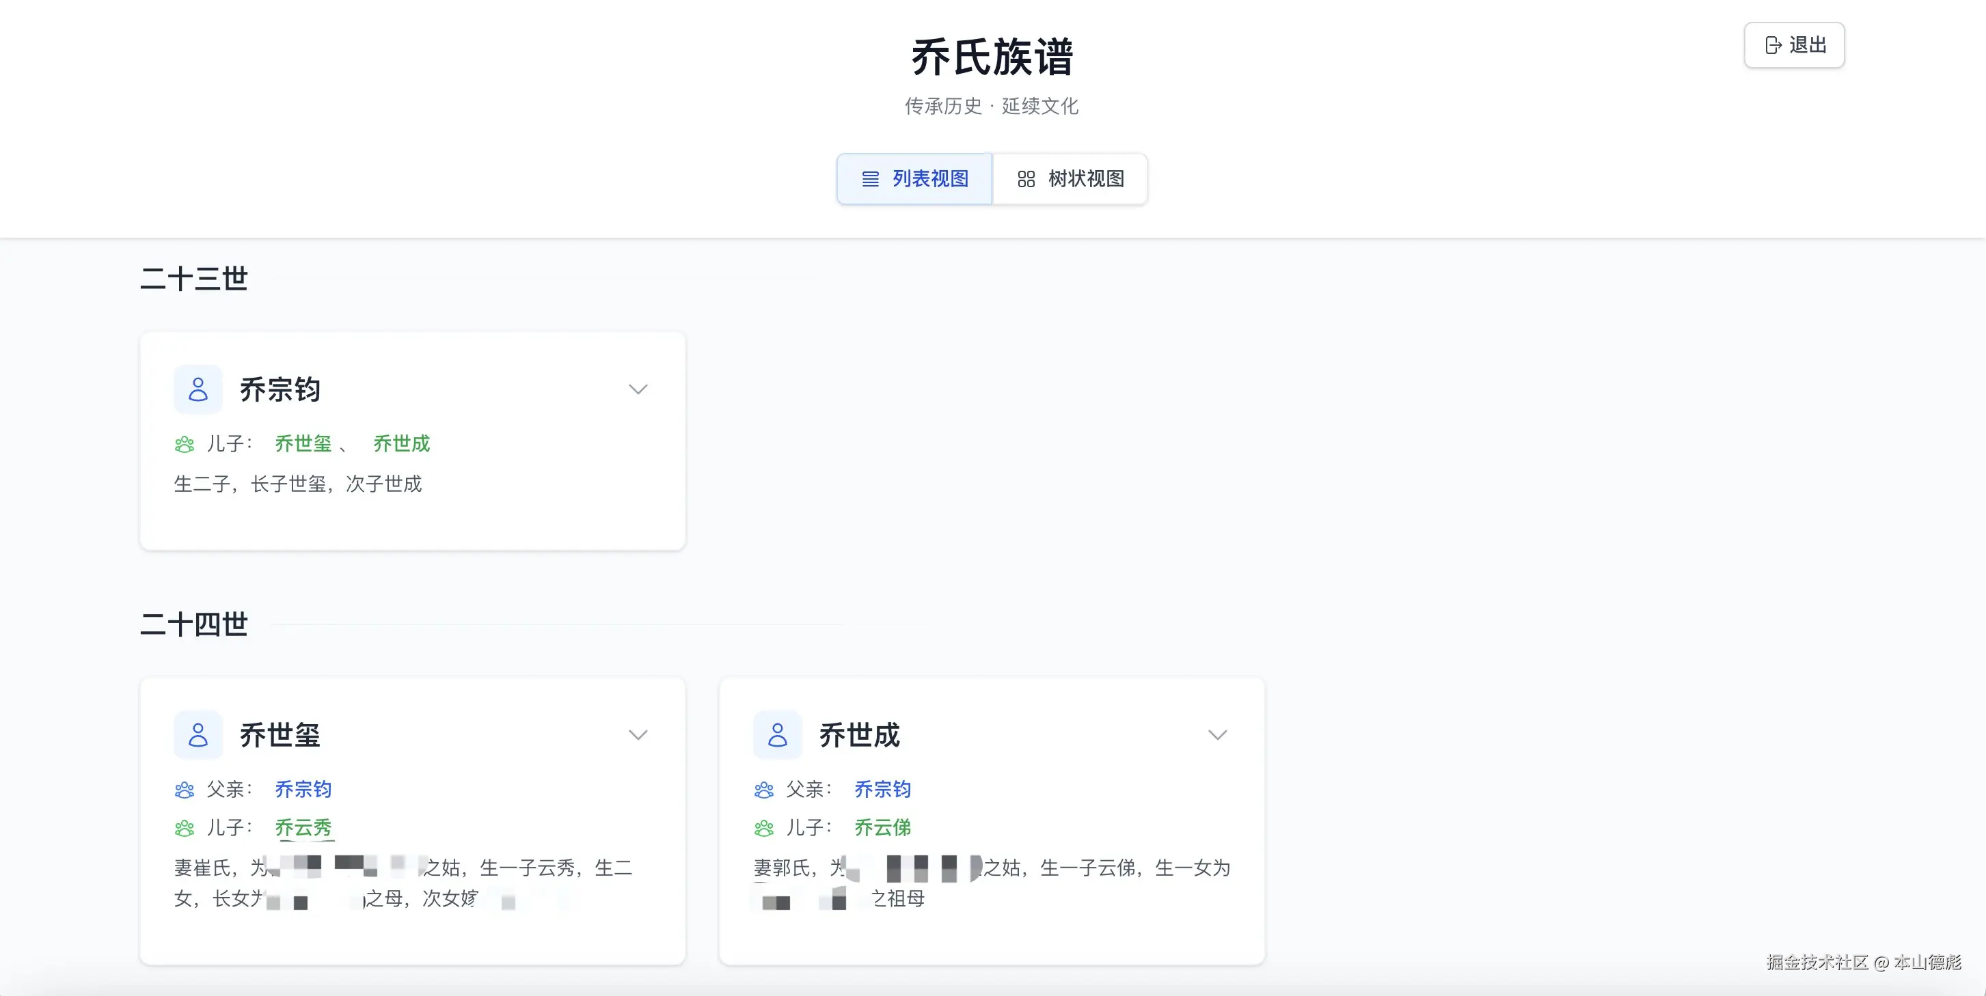
Task: Click green family icon in 乔宗钧 card
Action: point(185,444)
